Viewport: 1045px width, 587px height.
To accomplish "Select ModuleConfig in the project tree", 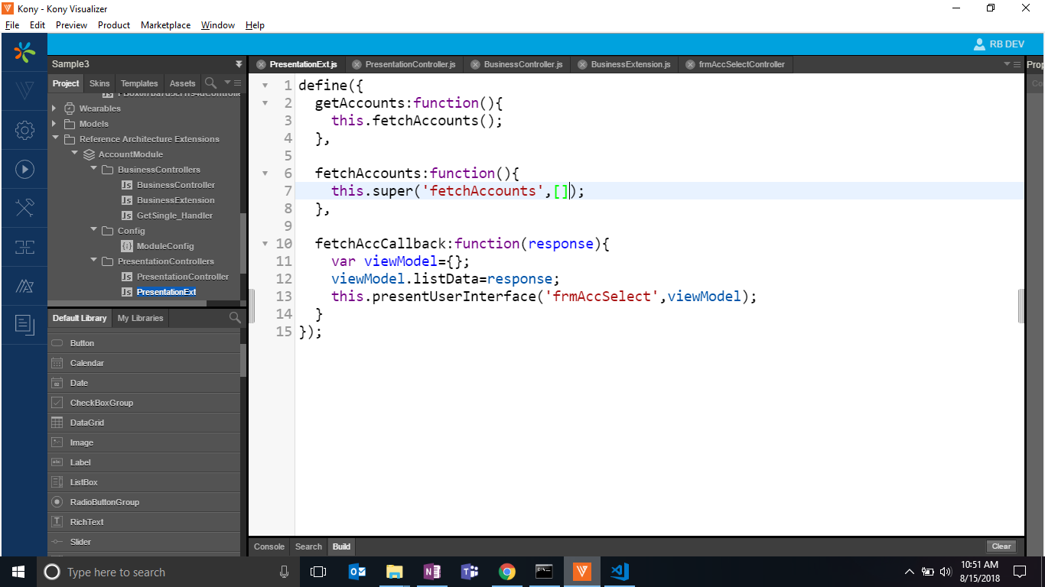I will pos(165,246).
